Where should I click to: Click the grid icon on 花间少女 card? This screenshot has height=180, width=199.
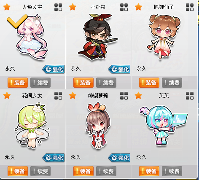pyautogui.click(x=58, y=96)
